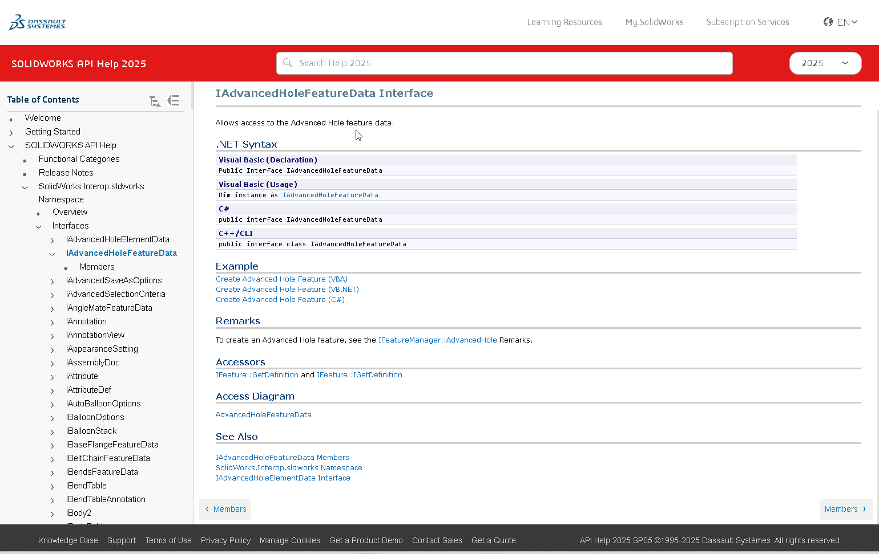
Task: Follow the IFeatureManager::AdvancedHole link
Action: point(437,340)
